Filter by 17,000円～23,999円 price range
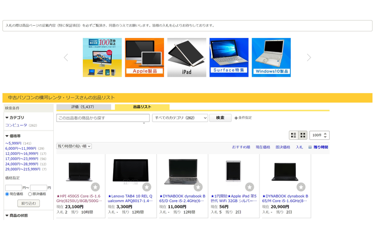The height and width of the screenshot is (234, 374). [22, 159]
